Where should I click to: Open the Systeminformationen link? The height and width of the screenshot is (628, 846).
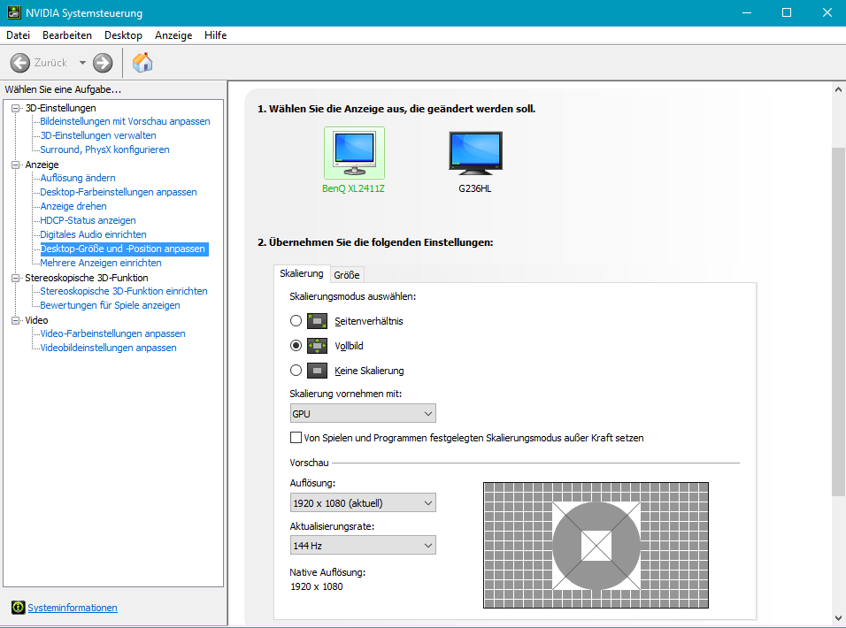pos(73,608)
